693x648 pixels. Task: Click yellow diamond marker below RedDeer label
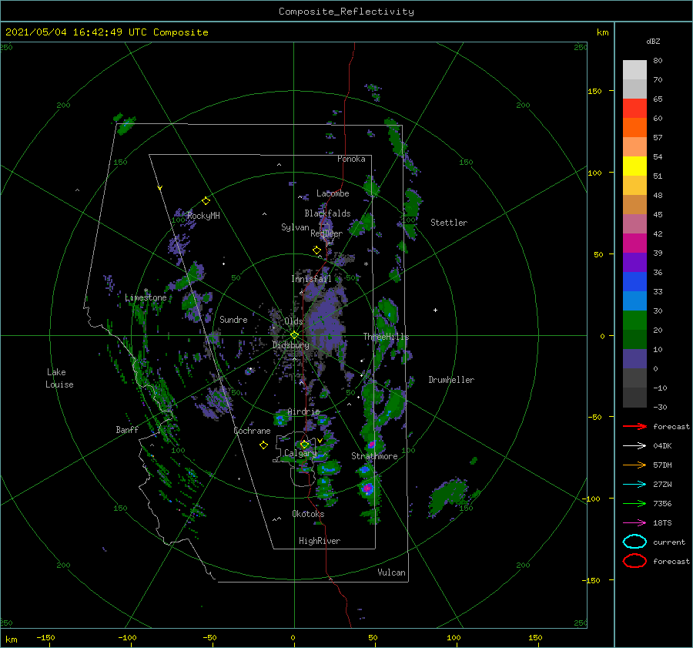point(316,250)
